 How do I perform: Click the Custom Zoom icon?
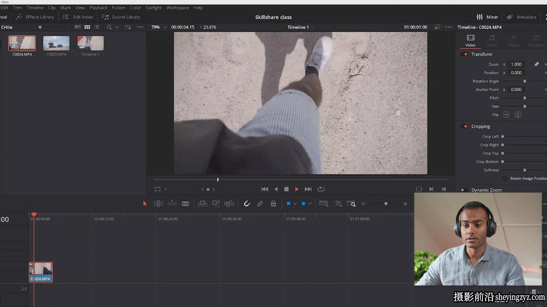pos(351,204)
